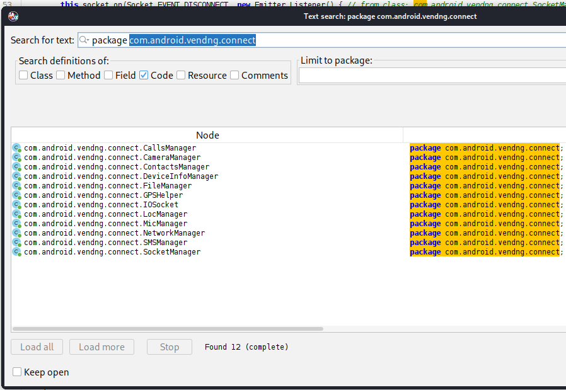The height and width of the screenshot is (390, 566).
Task: Click the Node column header
Action: pos(207,135)
